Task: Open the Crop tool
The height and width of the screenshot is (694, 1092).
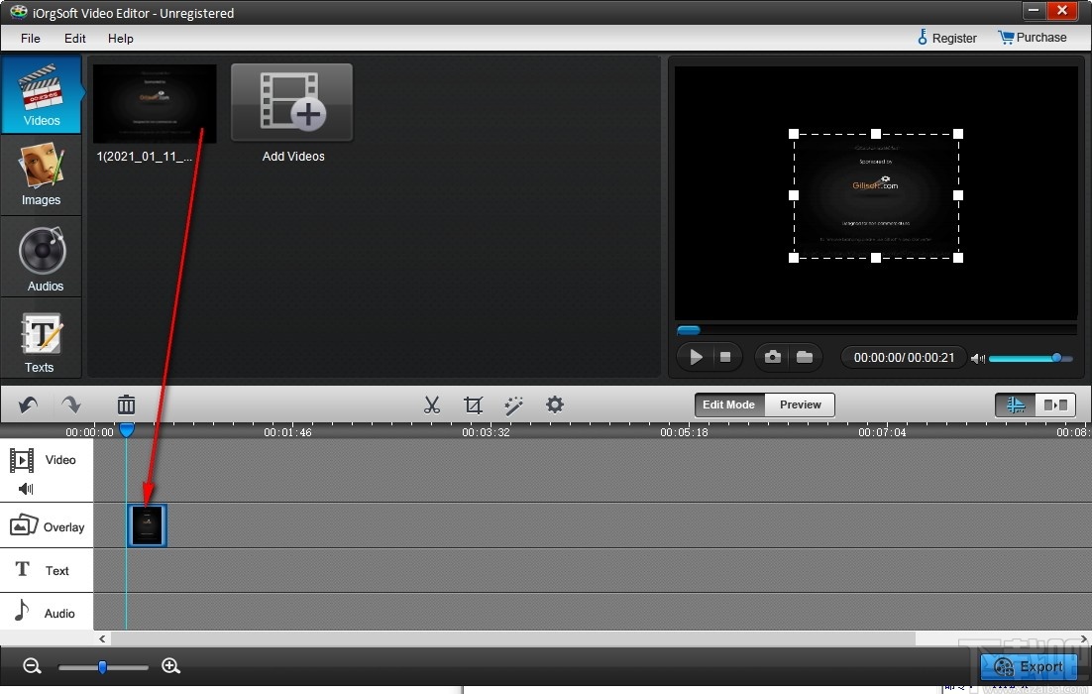Action: point(473,405)
